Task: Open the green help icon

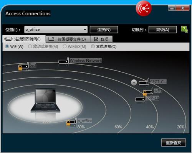Action: pyautogui.click(x=184, y=30)
